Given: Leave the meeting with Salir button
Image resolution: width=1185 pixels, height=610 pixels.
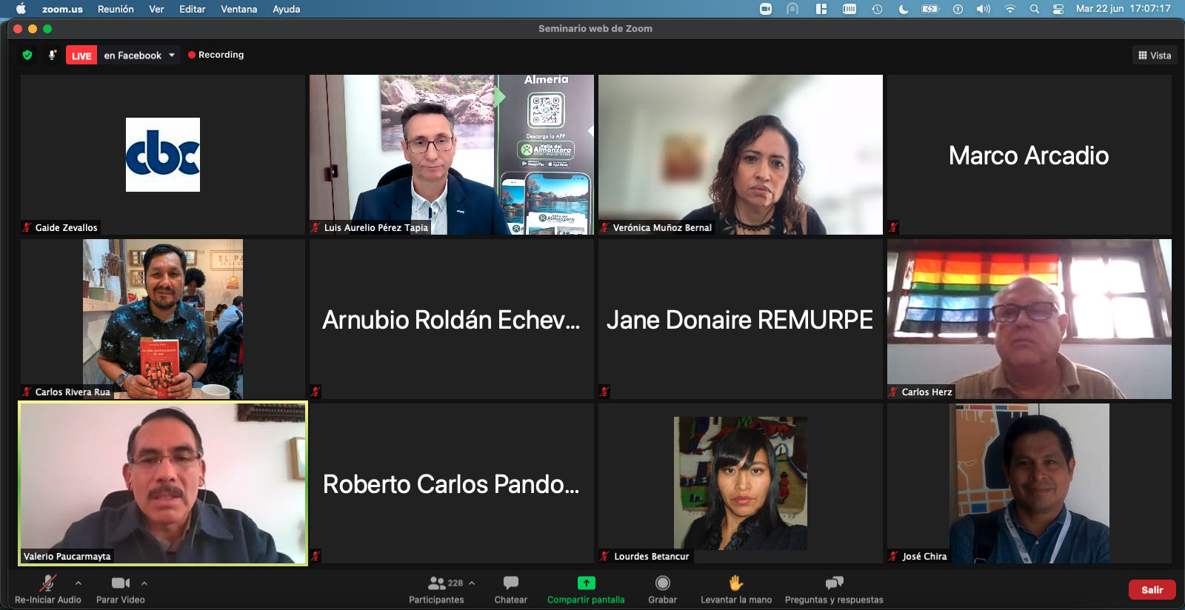Looking at the screenshot, I should pyautogui.click(x=1152, y=589).
